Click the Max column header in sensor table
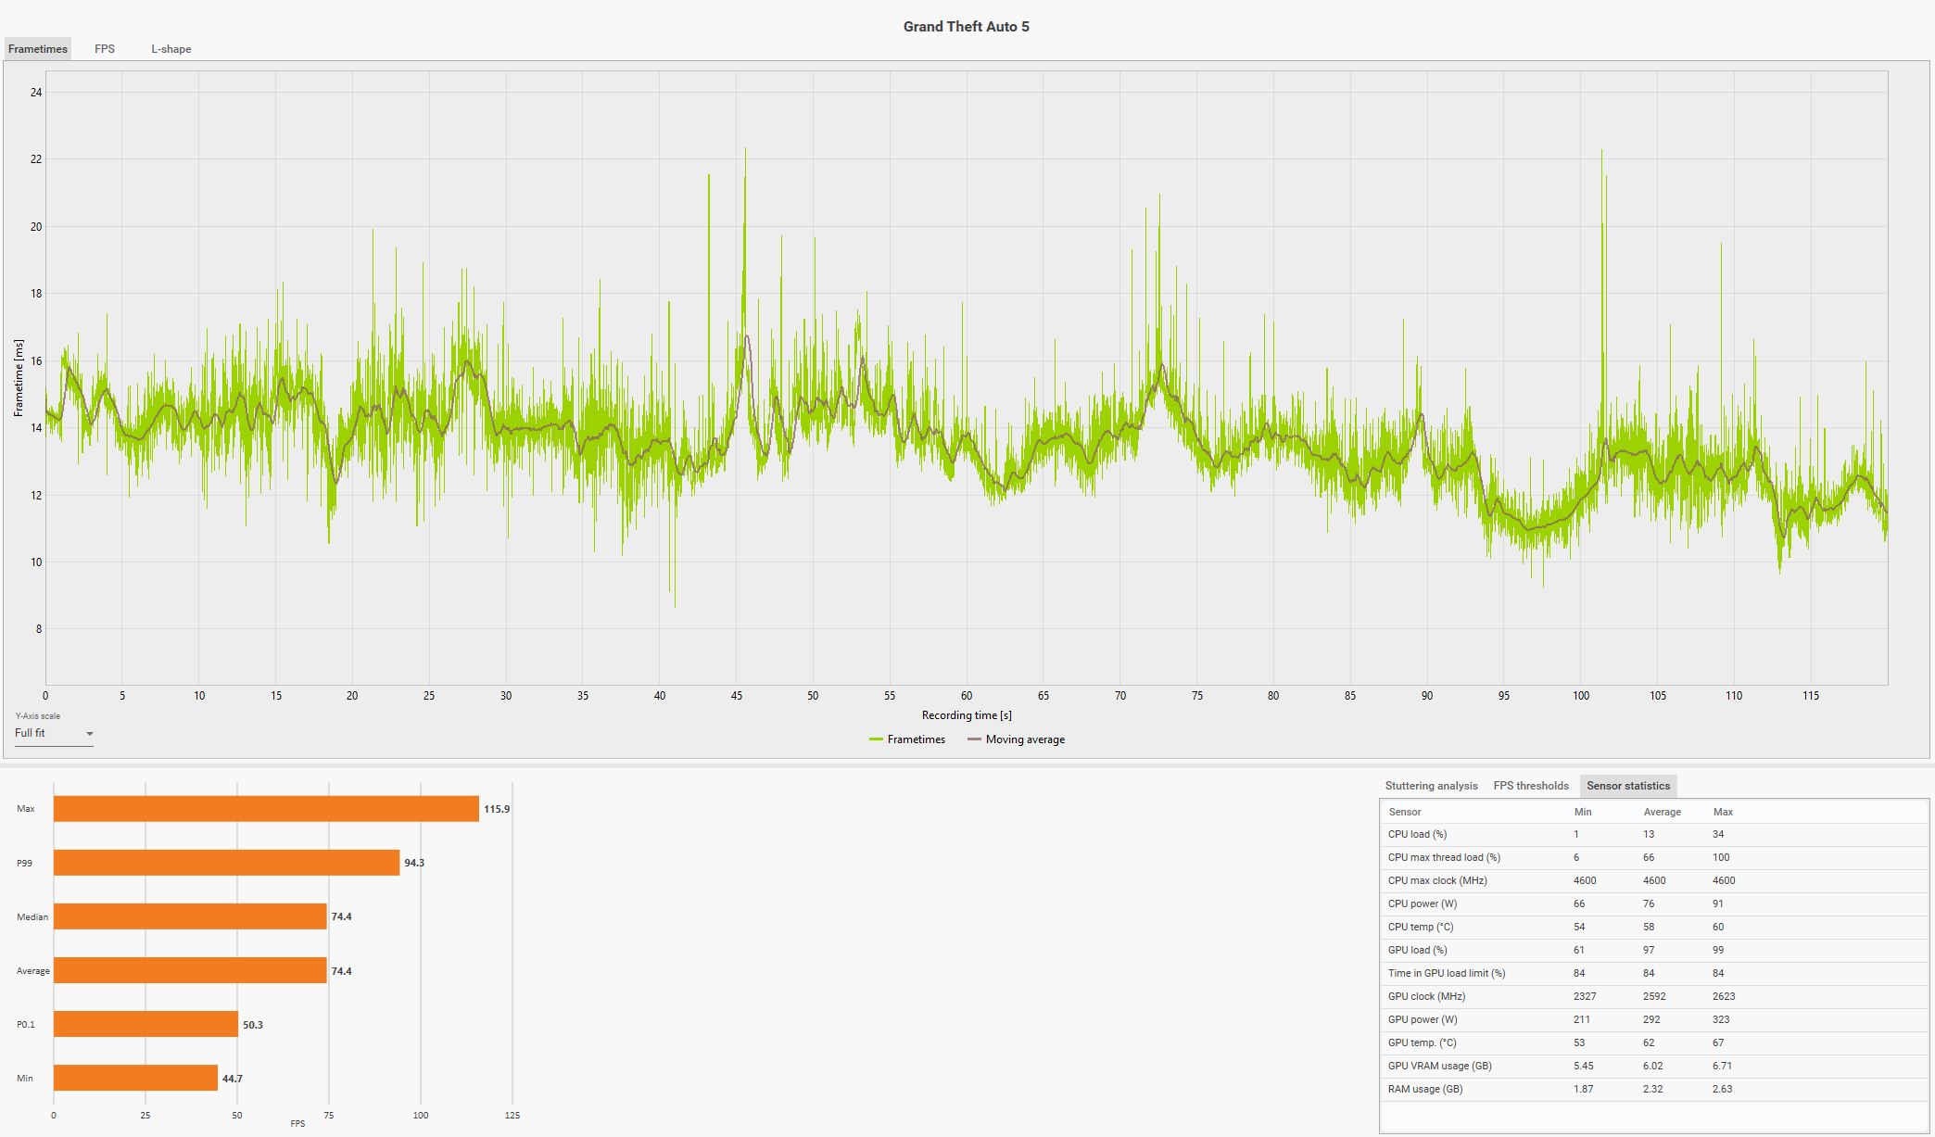Image resolution: width=1935 pixels, height=1137 pixels. 1723,812
